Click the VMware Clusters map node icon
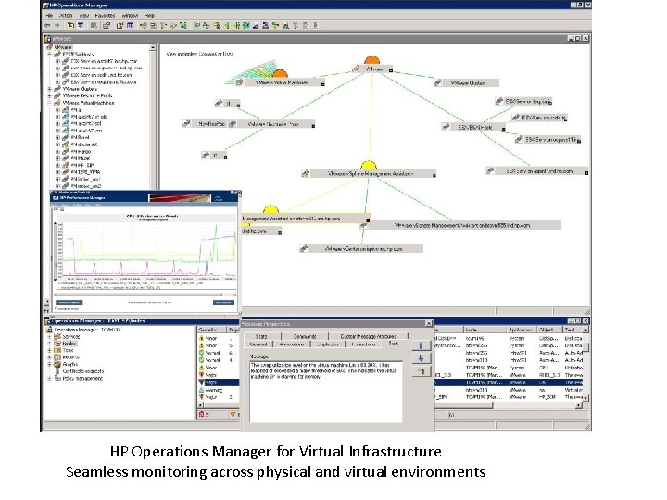Image resolution: width=667 pixels, height=500 pixels. point(437,83)
